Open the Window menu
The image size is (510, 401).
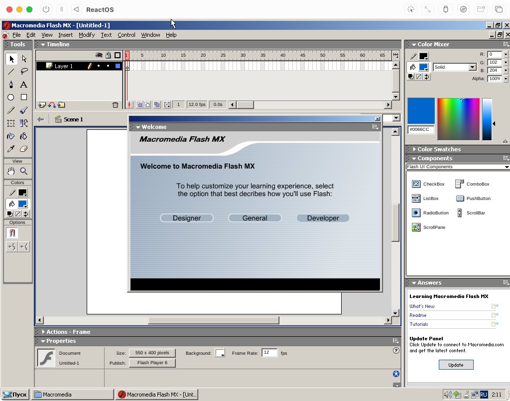[x=150, y=35]
